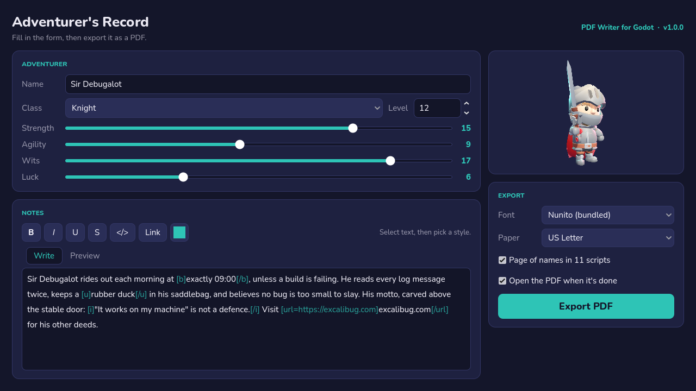Image resolution: width=696 pixels, height=391 pixels.
Task: Open the teal text color swatch
Action: tap(179, 232)
